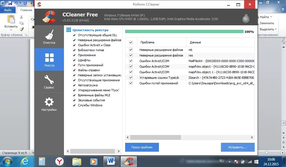Click the Поиск проблем button
286x167 pixels.
pyautogui.click(x=142, y=147)
